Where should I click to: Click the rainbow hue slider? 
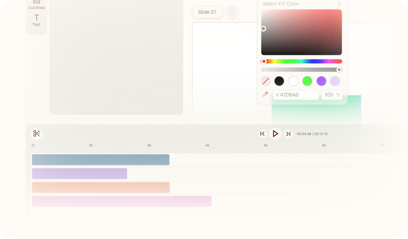(302, 61)
